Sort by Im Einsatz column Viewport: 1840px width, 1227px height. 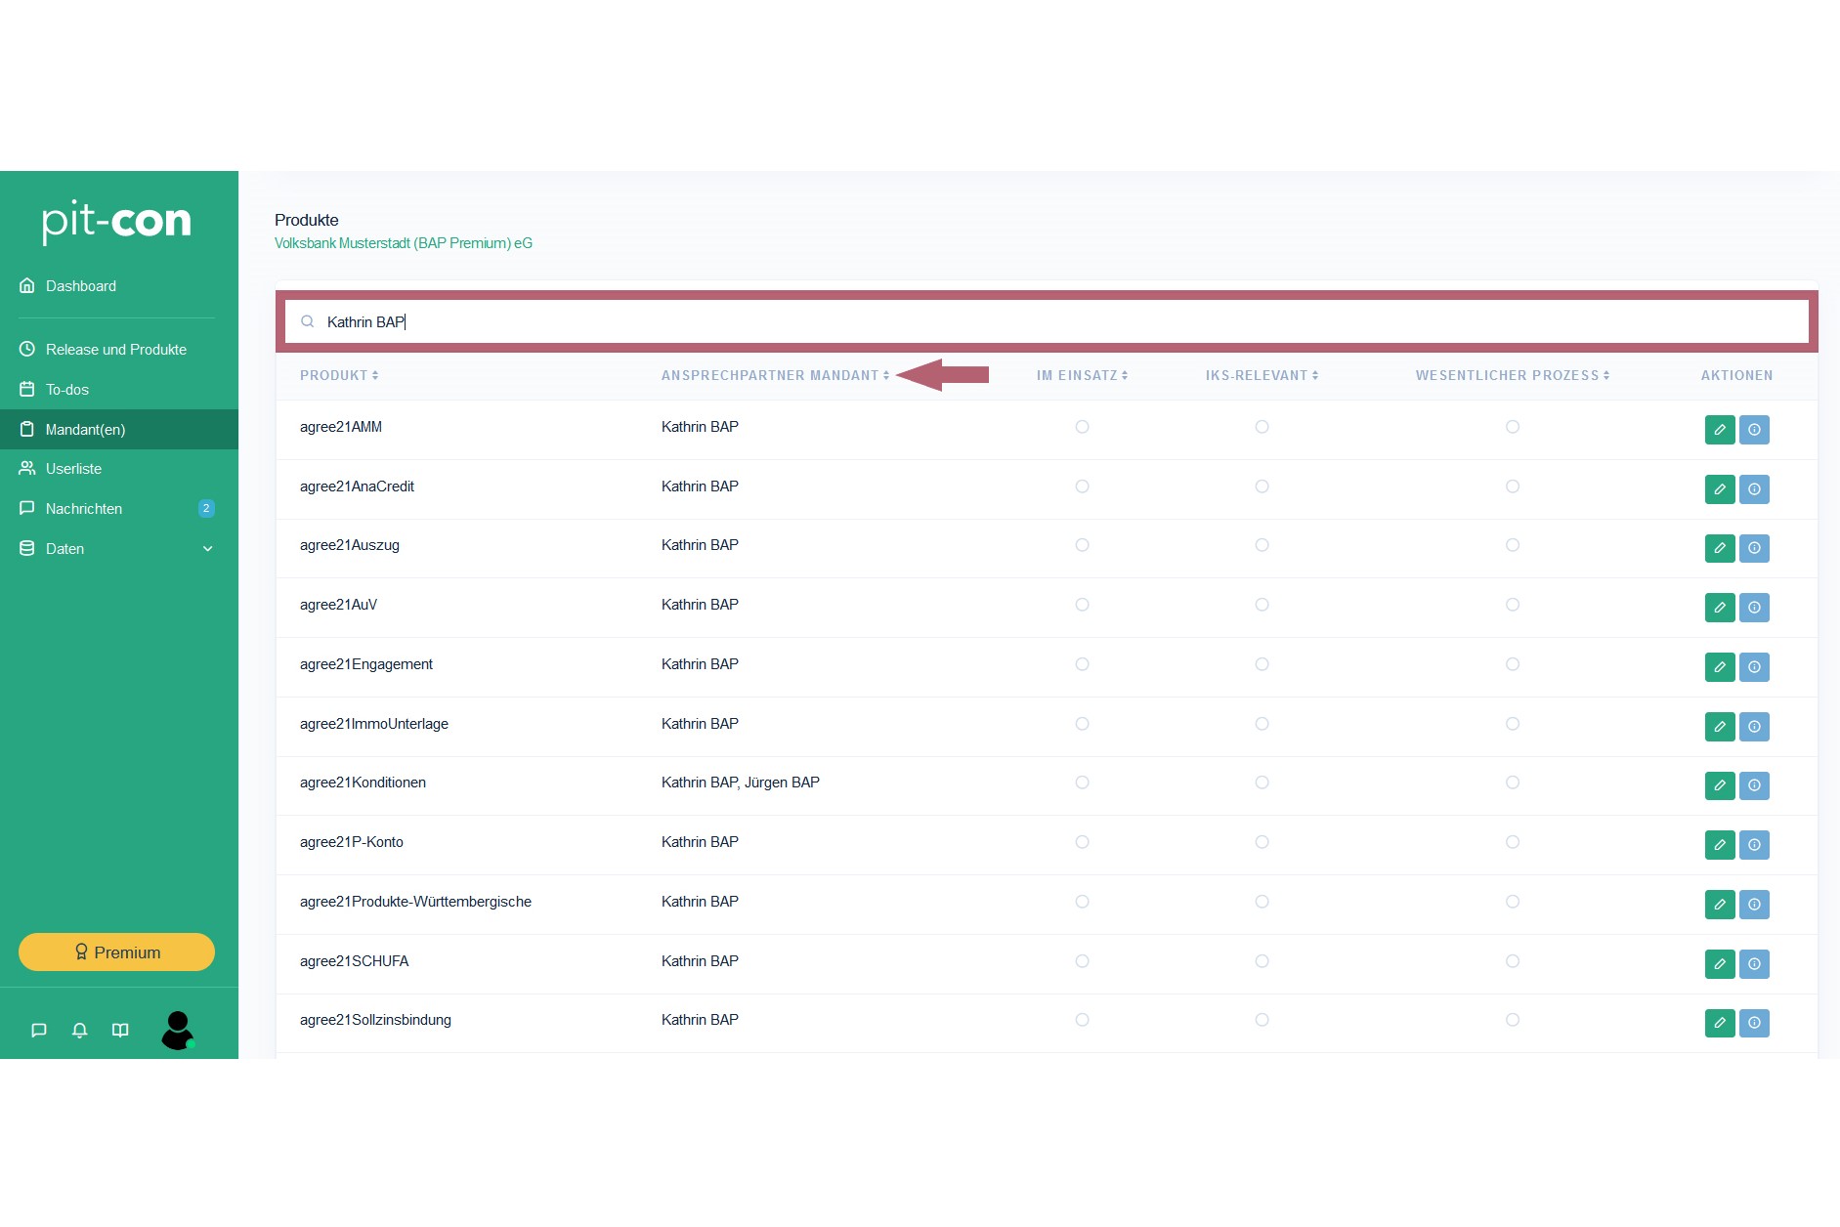pos(1082,375)
